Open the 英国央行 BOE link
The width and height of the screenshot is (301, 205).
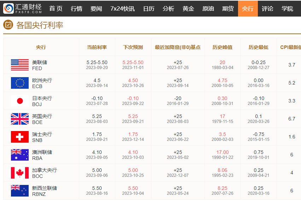pos(42,119)
